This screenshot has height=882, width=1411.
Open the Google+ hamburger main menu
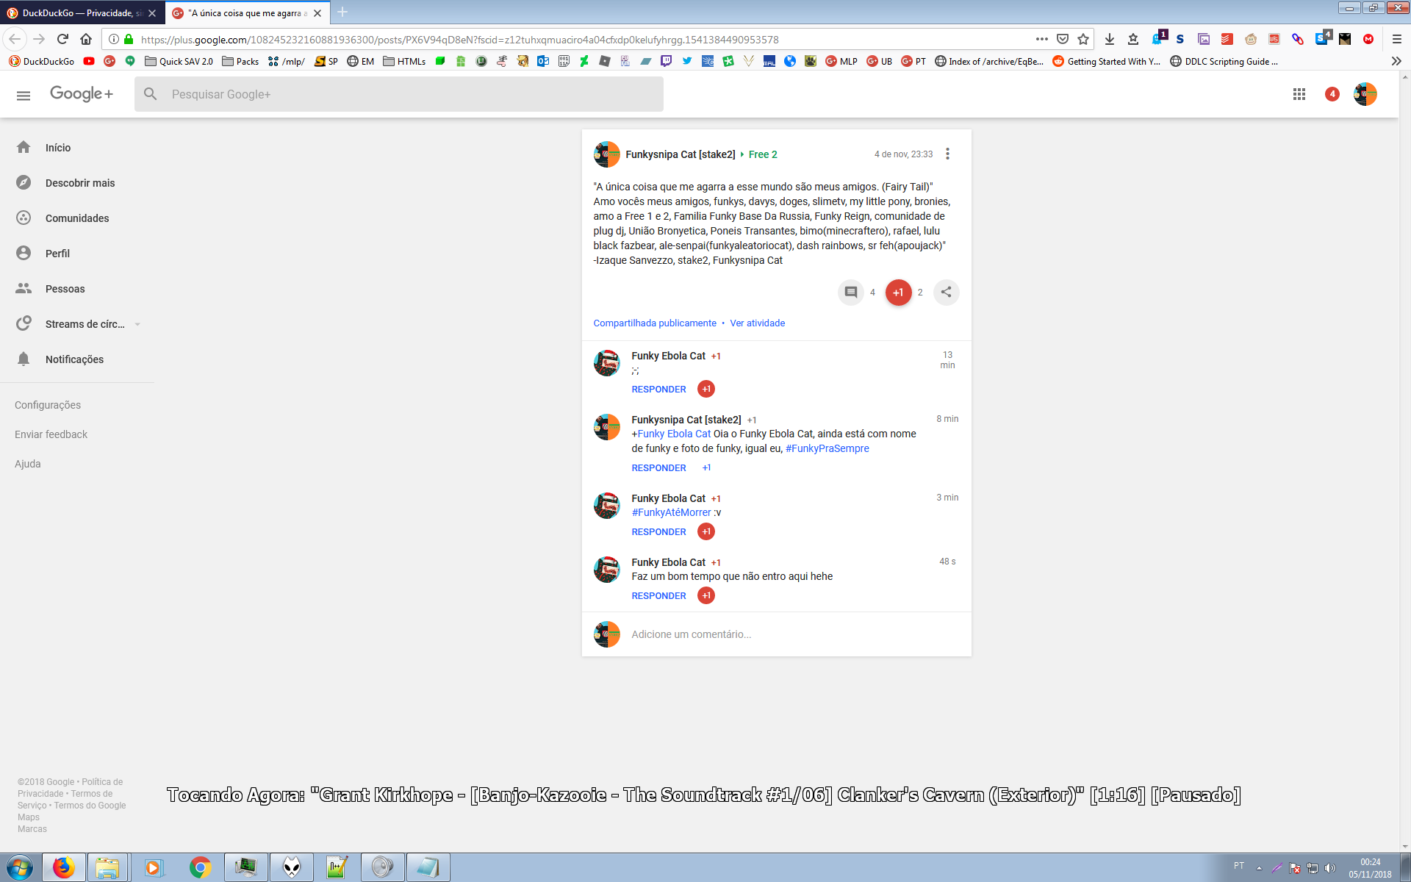(24, 95)
